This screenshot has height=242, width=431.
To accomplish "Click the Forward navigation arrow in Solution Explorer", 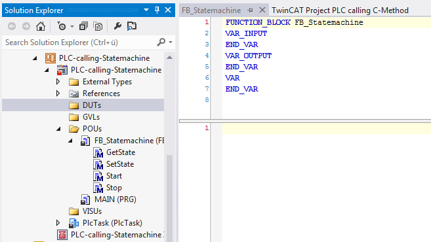I will [x=26, y=26].
